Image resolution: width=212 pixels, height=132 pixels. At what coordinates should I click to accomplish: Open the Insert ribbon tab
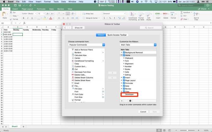pyautogui.click(x=15, y=9)
